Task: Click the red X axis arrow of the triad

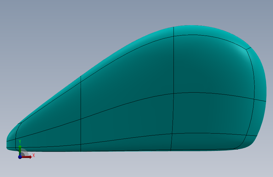Action: tap(26, 157)
